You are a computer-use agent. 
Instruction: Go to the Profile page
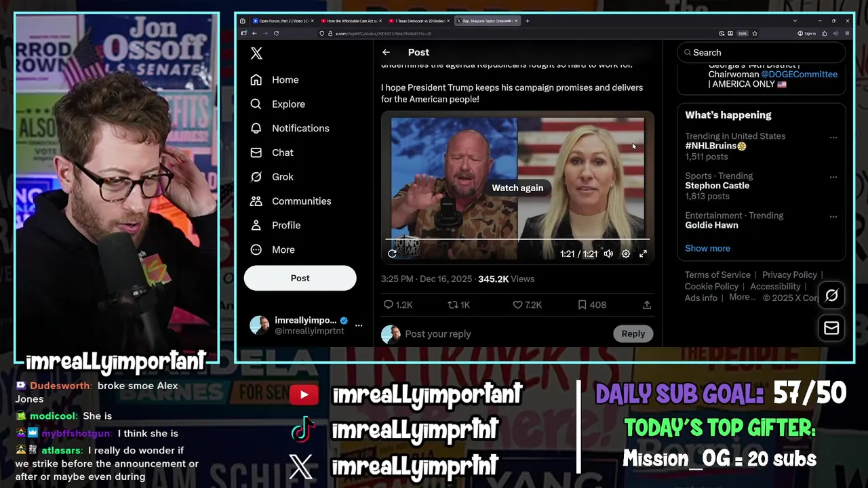tap(275, 225)
